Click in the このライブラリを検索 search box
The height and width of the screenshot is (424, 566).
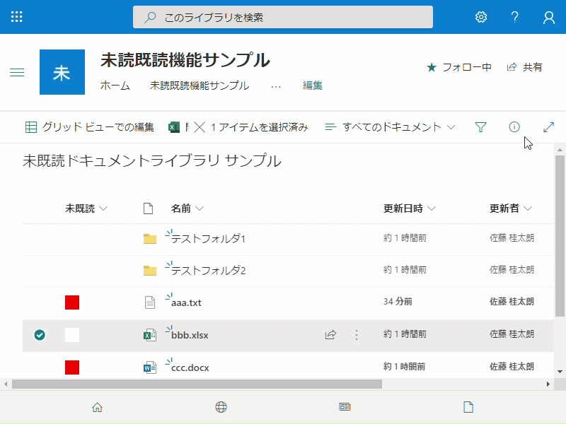(x=282, y=17)
